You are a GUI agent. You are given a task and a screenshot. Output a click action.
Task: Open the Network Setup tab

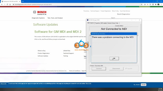point(111,23)
